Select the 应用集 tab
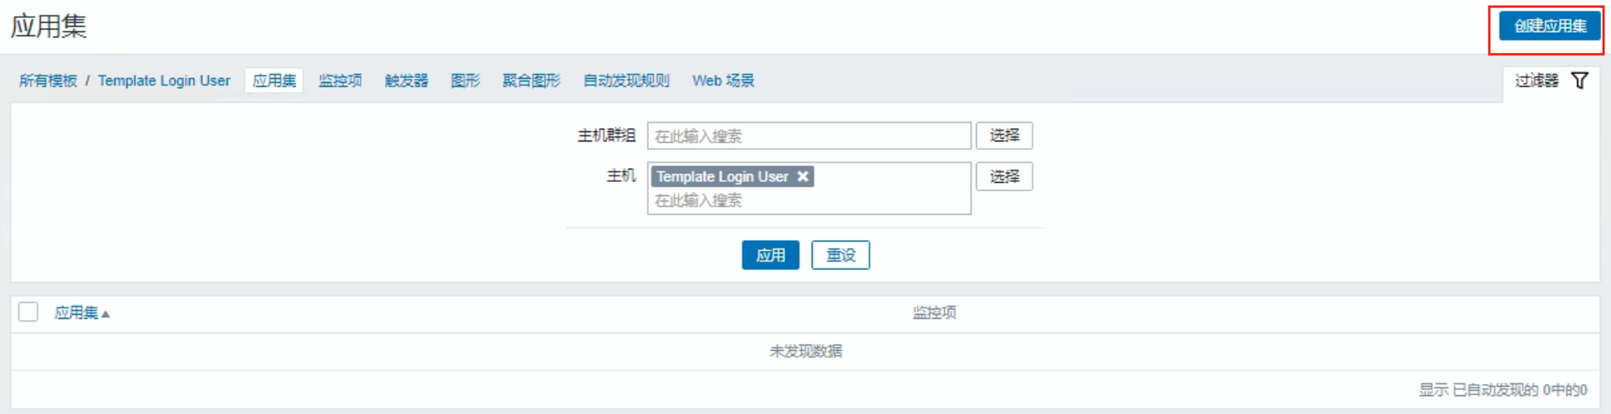This screenshot has width=1611, height=414. coord(274,81)
